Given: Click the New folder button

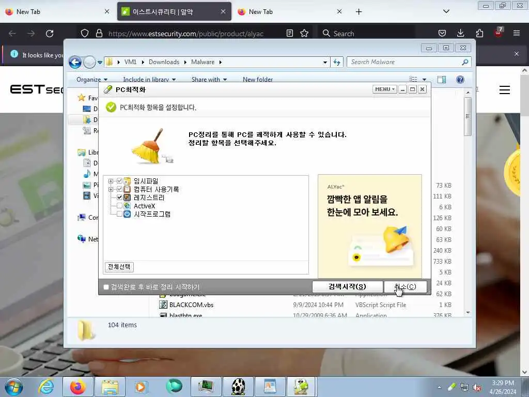Looking at the screenshot, I should 258,79.
